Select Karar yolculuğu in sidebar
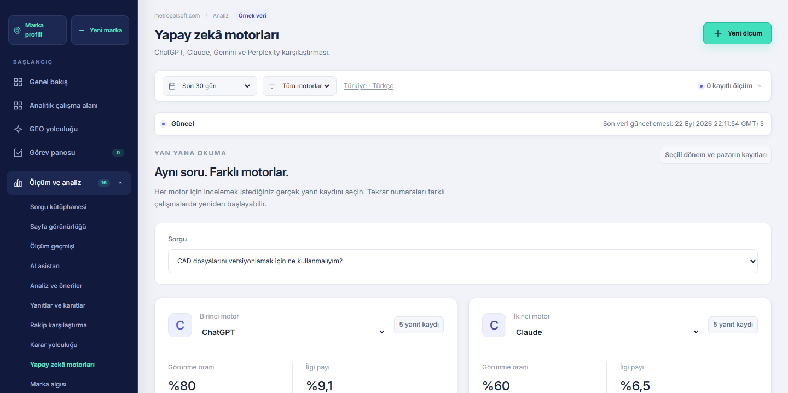The width and height of the screenshot is (788, 393). pyautogui.click(x=54, y=345)
